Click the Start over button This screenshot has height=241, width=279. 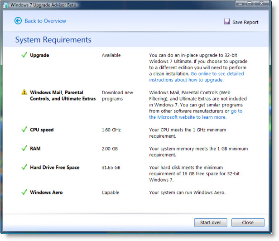point(211,222)
